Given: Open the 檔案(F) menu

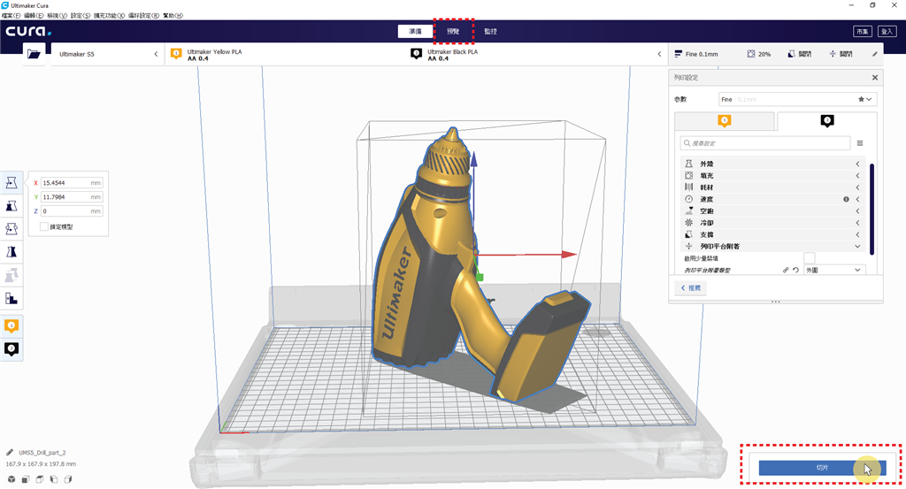Looking at the screenshot, I should coord(12,15).
